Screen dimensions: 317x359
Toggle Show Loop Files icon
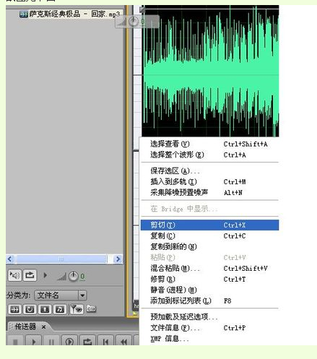[30, 309]
